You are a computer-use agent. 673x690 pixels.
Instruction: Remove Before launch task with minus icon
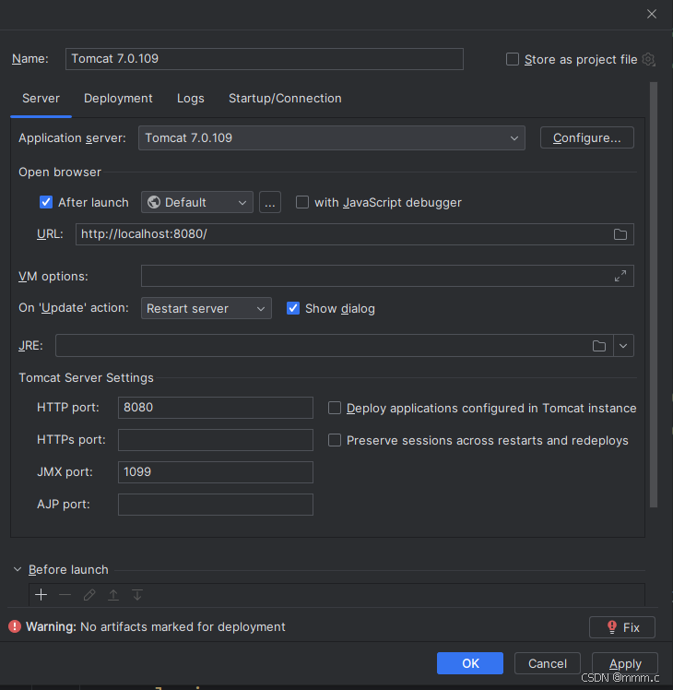coord(65,595)
